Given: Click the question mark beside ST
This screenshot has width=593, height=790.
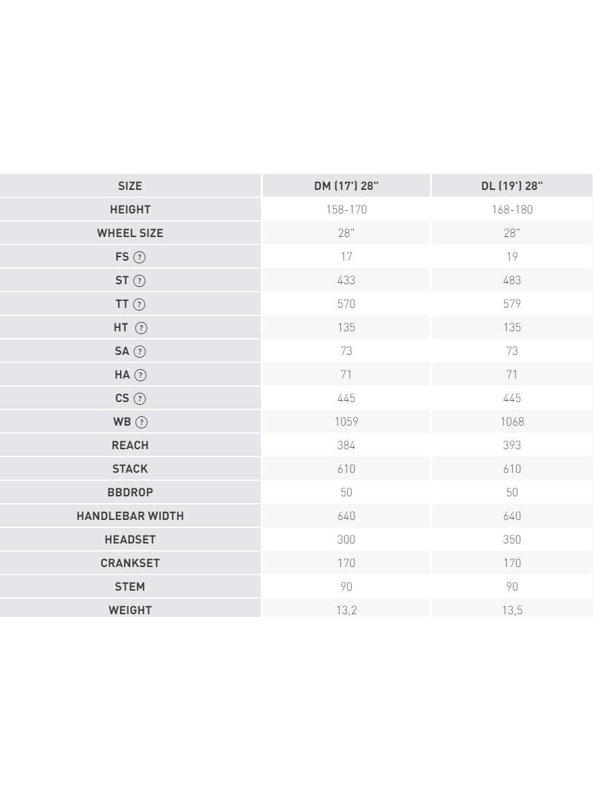Looking at the screenshot, I should pos(139,281).
